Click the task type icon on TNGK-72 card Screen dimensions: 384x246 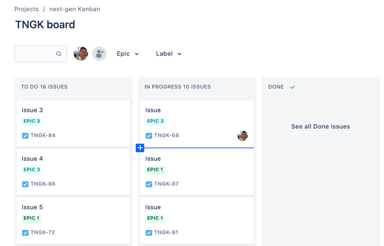25,233
